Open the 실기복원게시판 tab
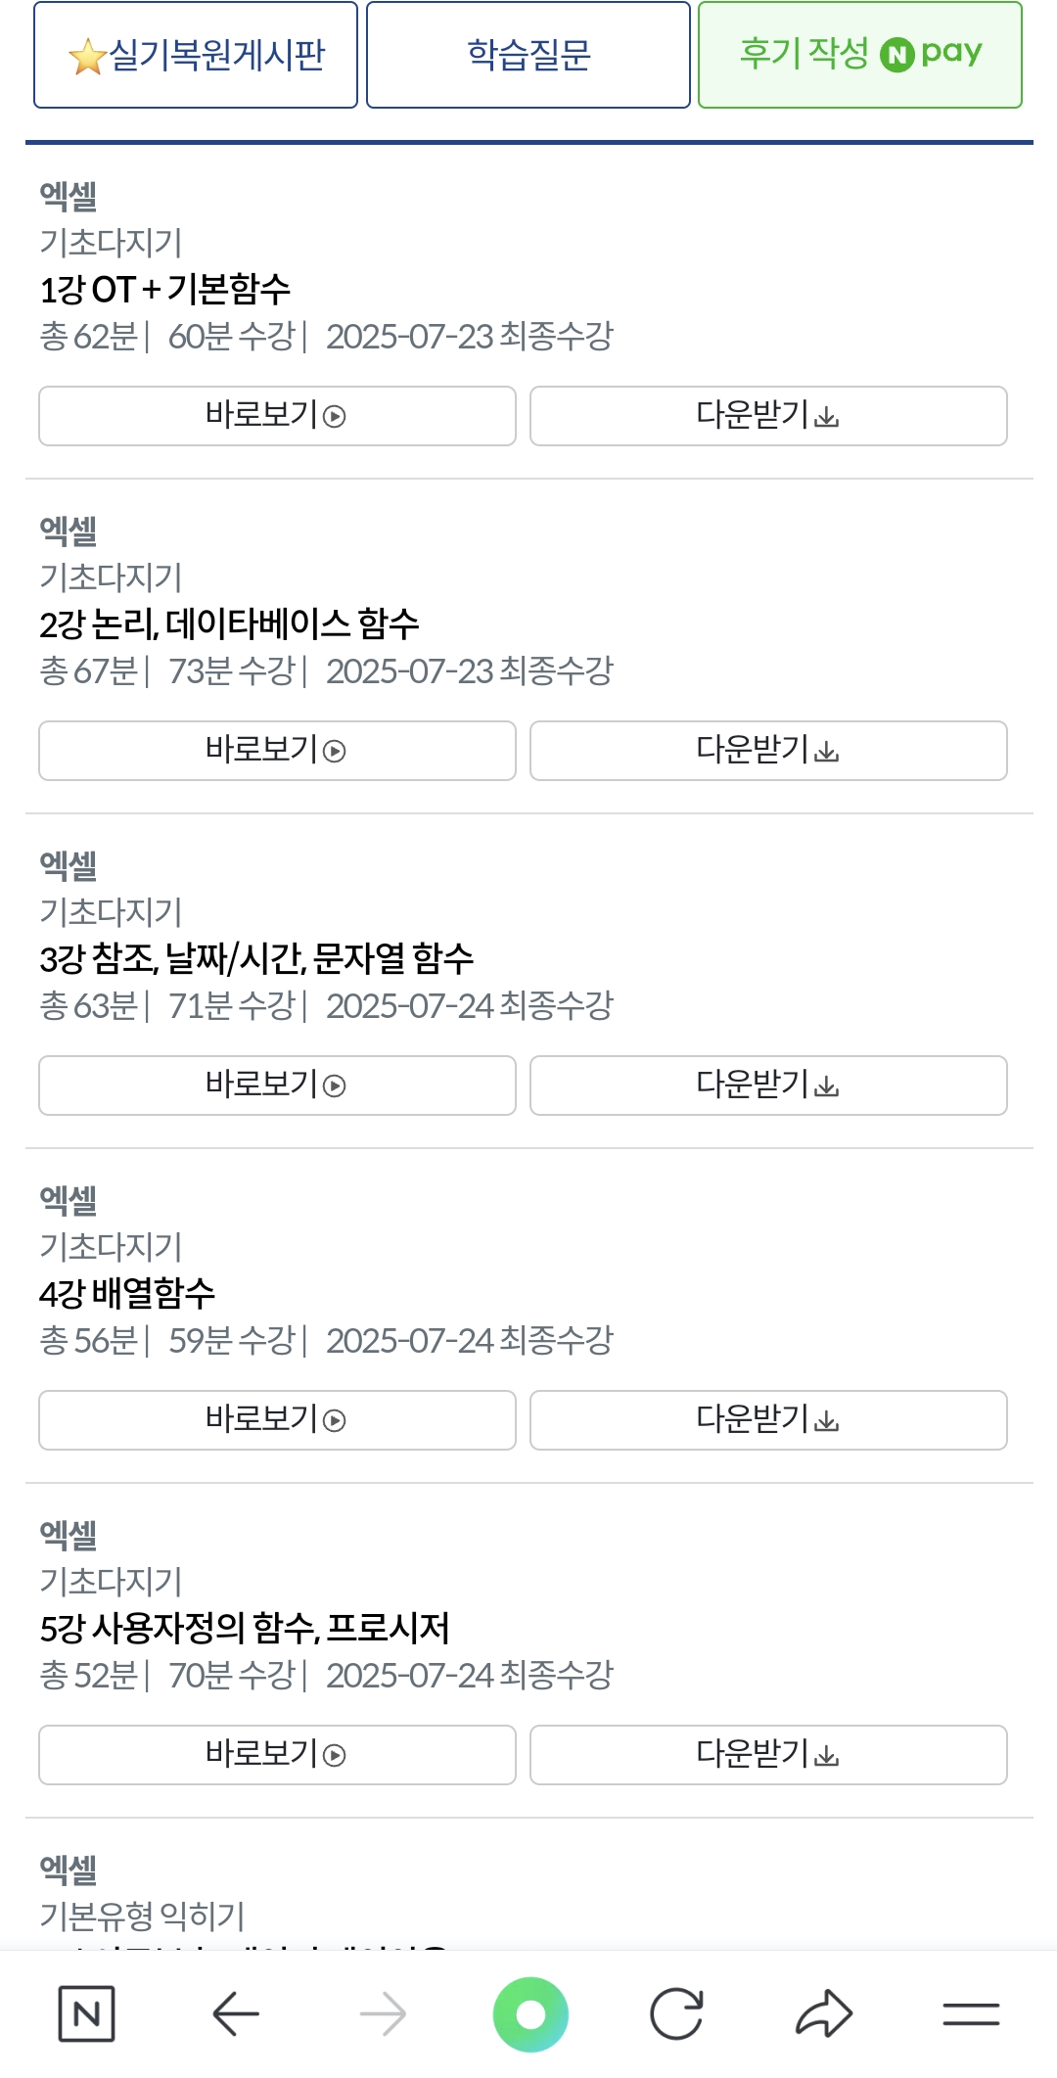 (x=196, y=55)
